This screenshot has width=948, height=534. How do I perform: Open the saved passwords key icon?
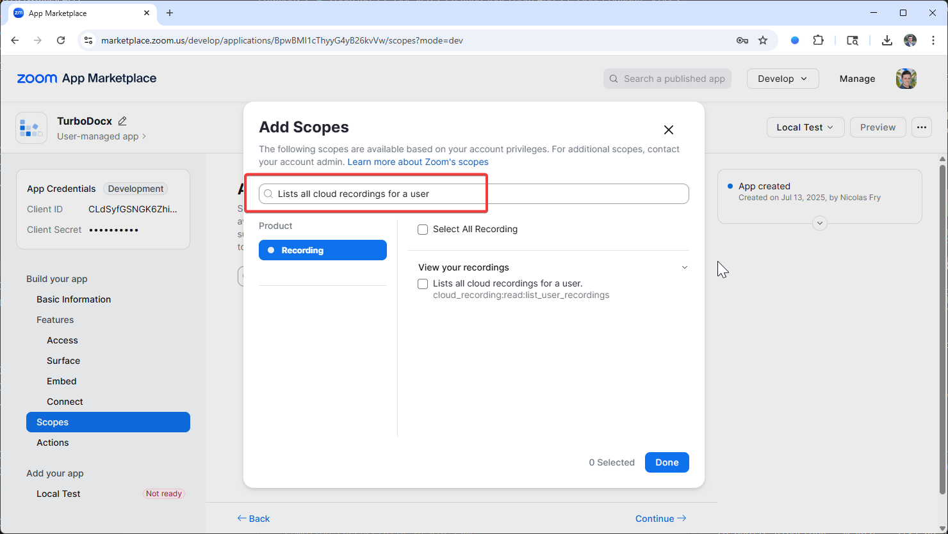pos(742,40)
